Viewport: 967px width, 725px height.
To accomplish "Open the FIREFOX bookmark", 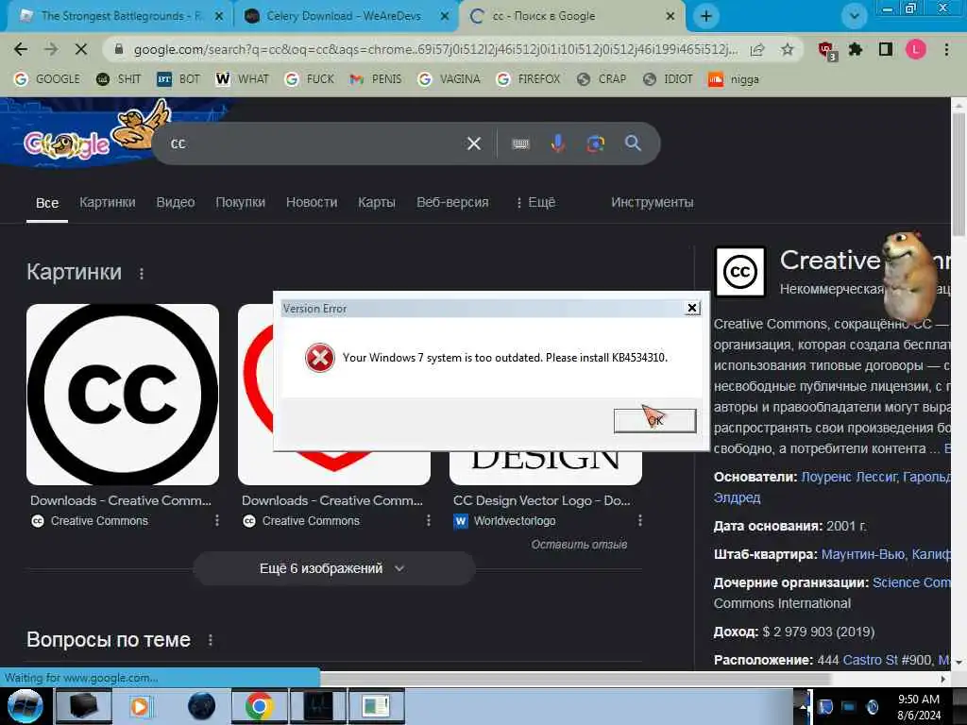I will 529,79.
